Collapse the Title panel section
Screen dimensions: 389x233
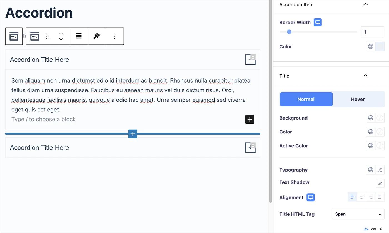(x=366, y=76)
